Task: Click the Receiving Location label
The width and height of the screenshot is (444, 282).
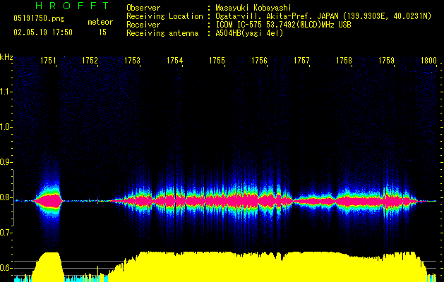Action: (x=164, y=16)
